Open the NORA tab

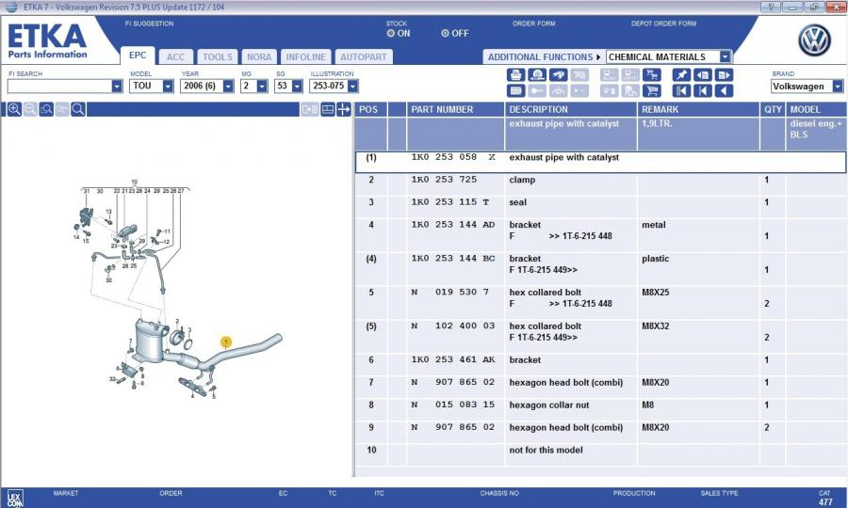click(x=259, y=56)
